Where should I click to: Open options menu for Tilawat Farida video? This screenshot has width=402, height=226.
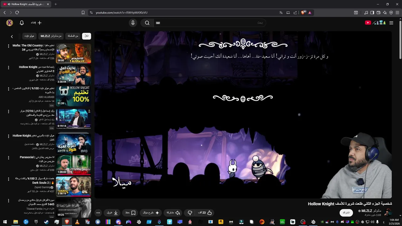[x=8, y=200]
